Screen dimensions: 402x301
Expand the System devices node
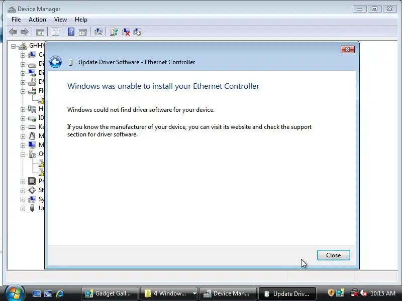(x=23, y=200)
